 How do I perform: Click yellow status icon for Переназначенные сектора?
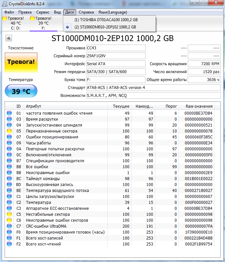pos(9,131)
